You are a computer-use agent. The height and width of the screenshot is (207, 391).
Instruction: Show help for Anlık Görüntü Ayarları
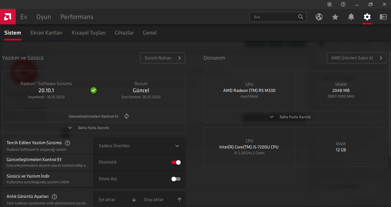(54, 197)
